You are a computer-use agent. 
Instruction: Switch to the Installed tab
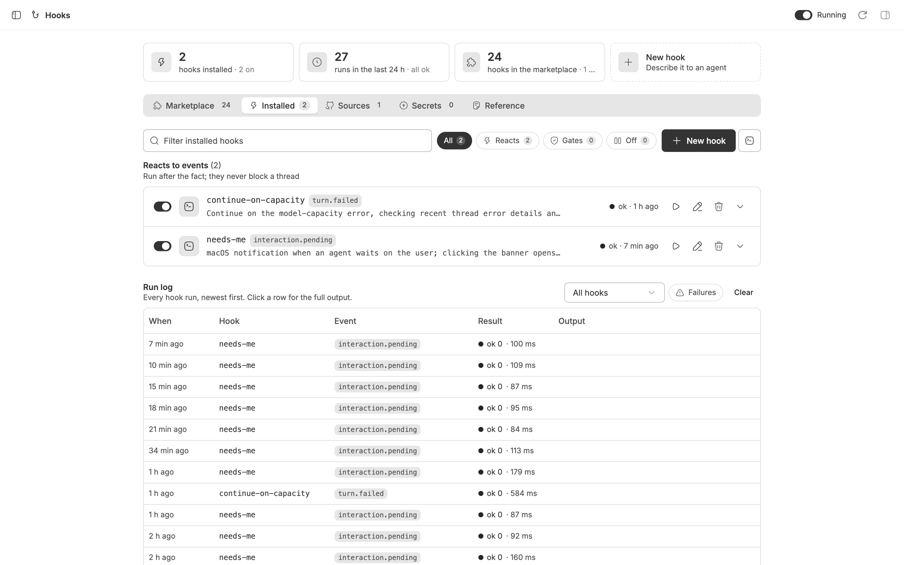(279, 105)
